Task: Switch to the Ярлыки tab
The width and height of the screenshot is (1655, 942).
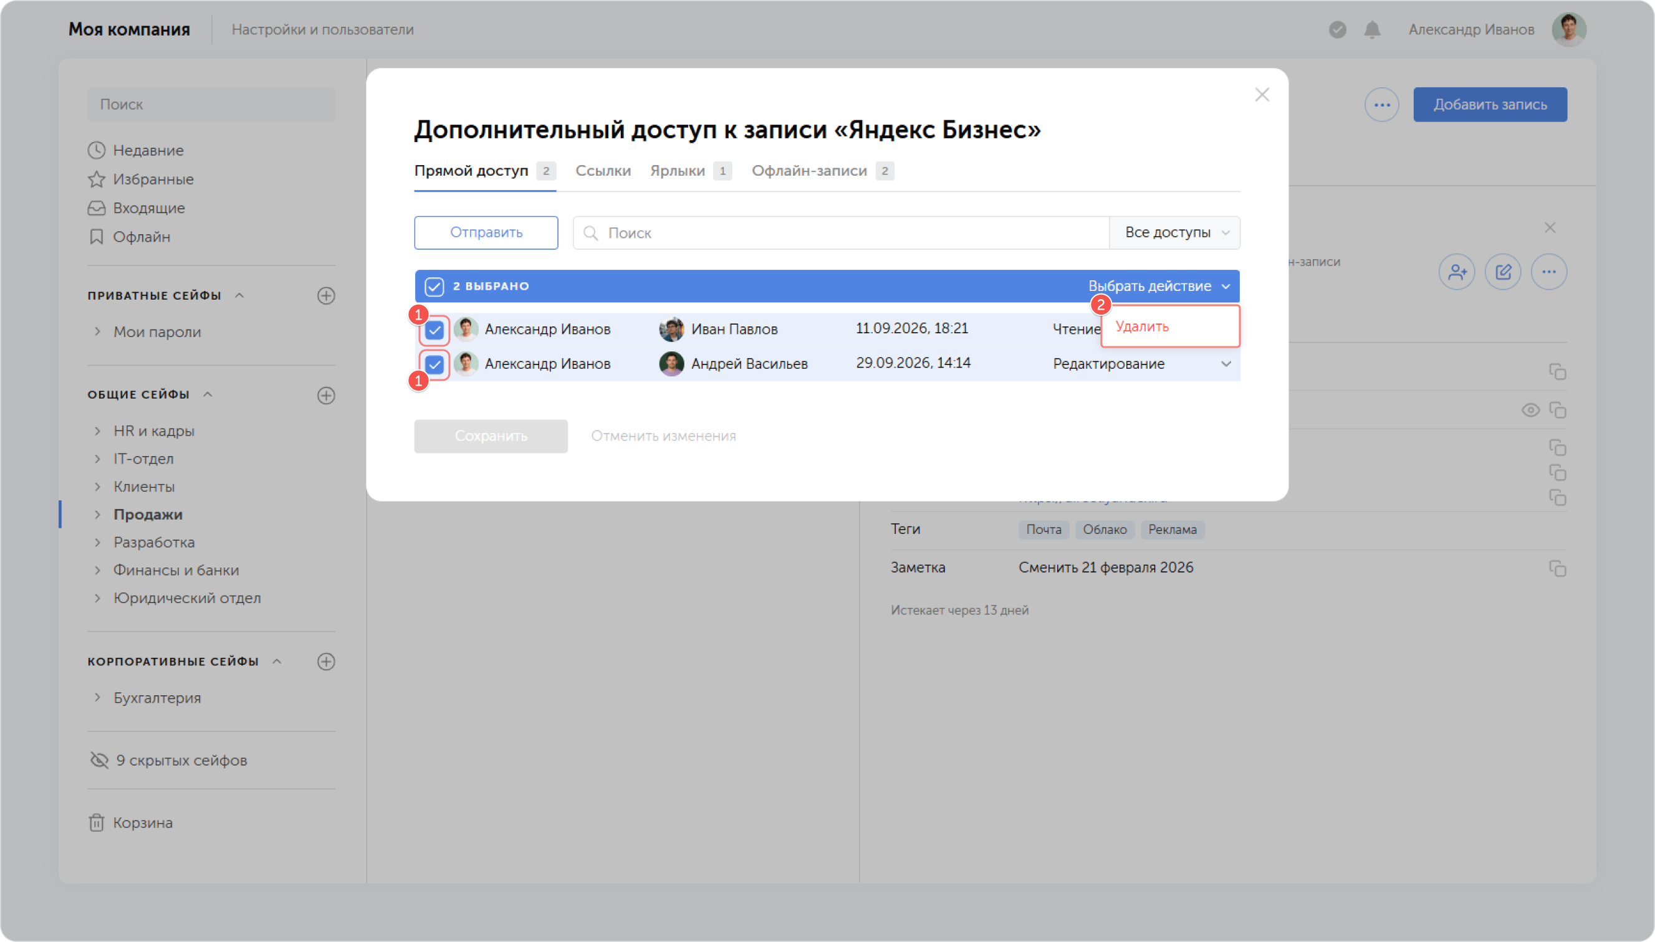Action: tap(691, 171)
